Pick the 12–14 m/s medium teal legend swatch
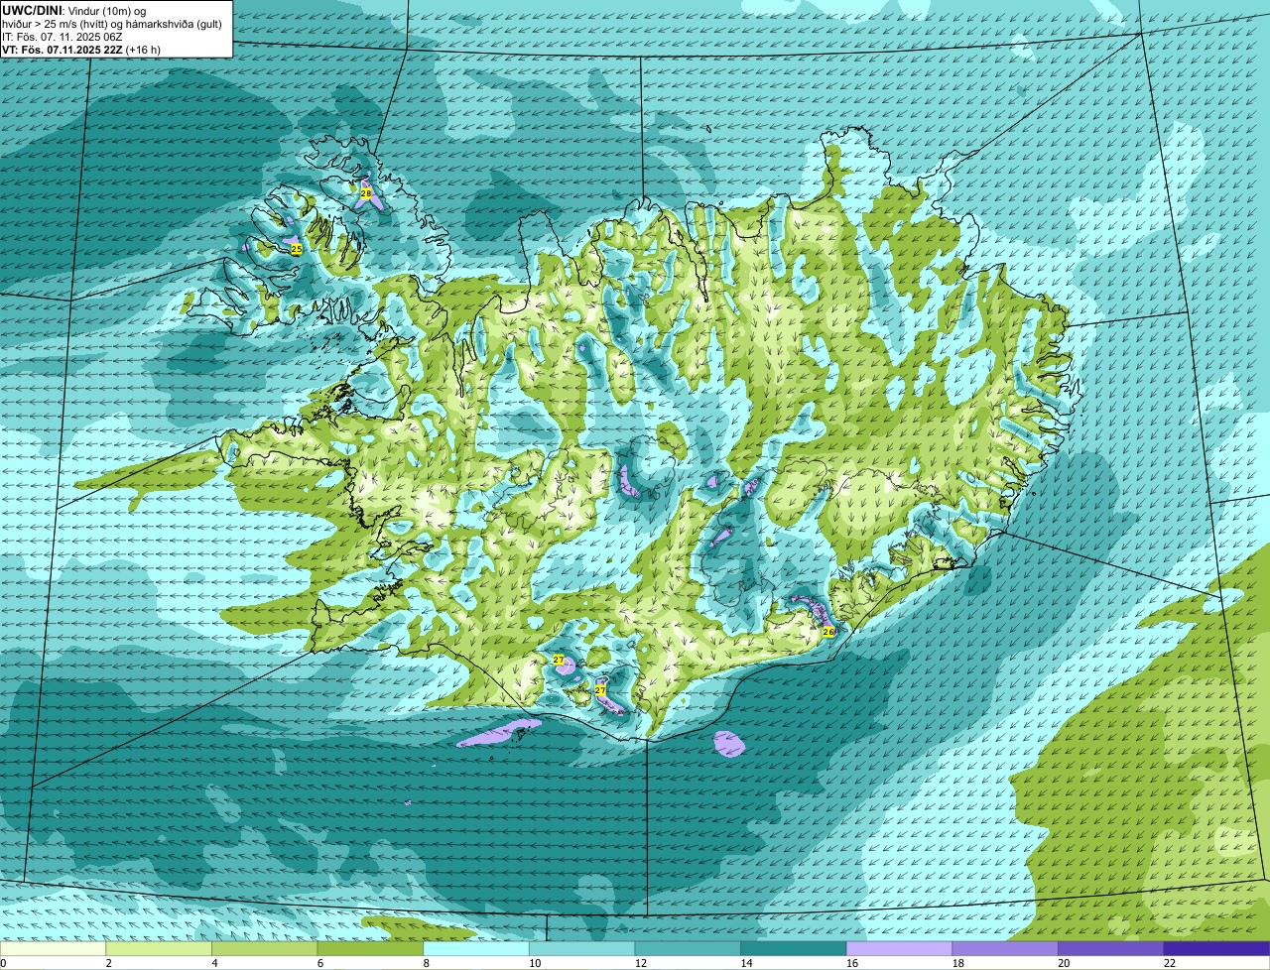 pos(688,948)
